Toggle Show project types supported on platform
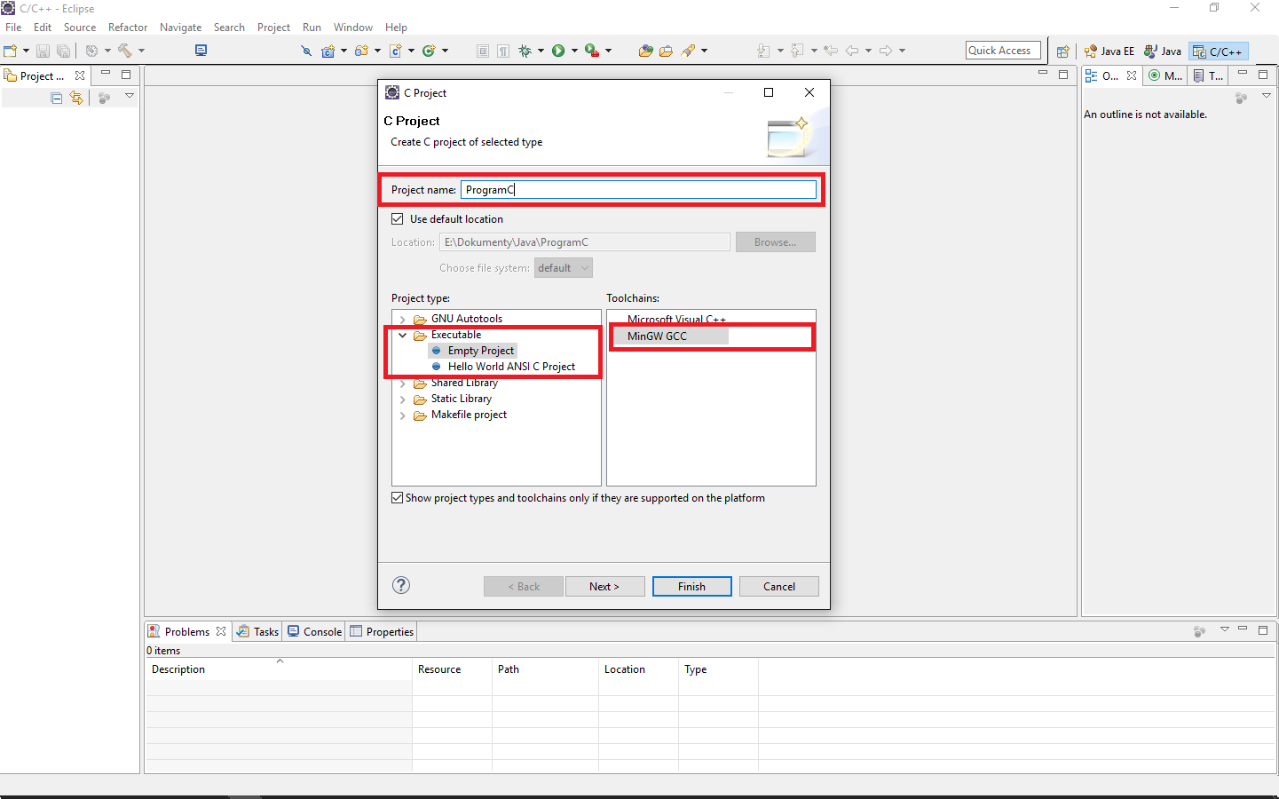The height and width of the screenshot is (799, 1279). pyautogui.click(x=398, y=498)
